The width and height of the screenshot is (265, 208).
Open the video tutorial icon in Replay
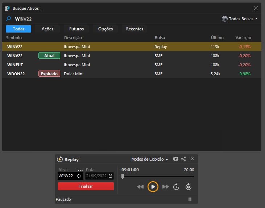(176, 159)
